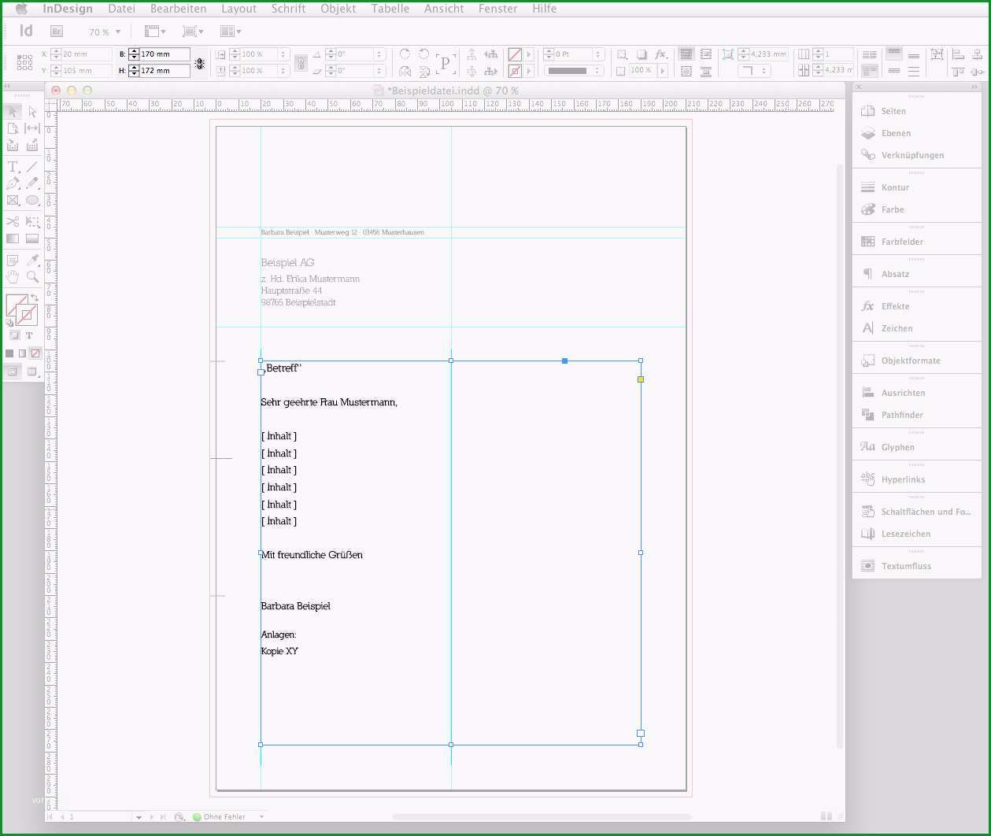Enable the no text wrap option

tap(686, 54)
